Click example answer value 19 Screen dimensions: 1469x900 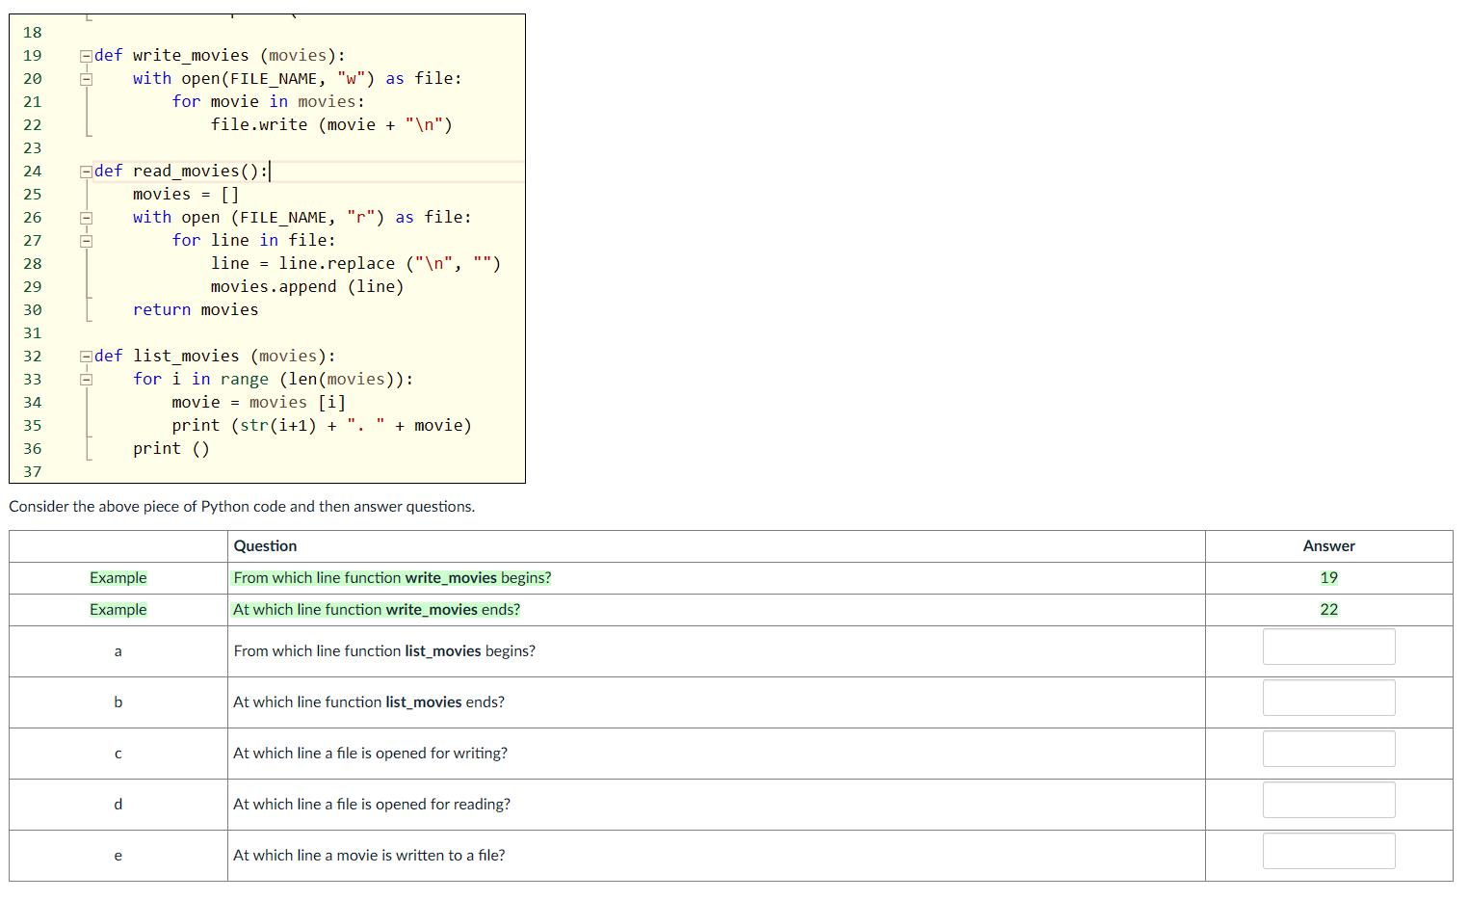tap(1328, 577)
